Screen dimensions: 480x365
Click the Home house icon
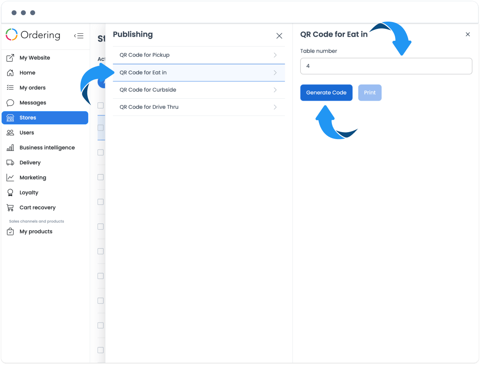tap(10, 73)
